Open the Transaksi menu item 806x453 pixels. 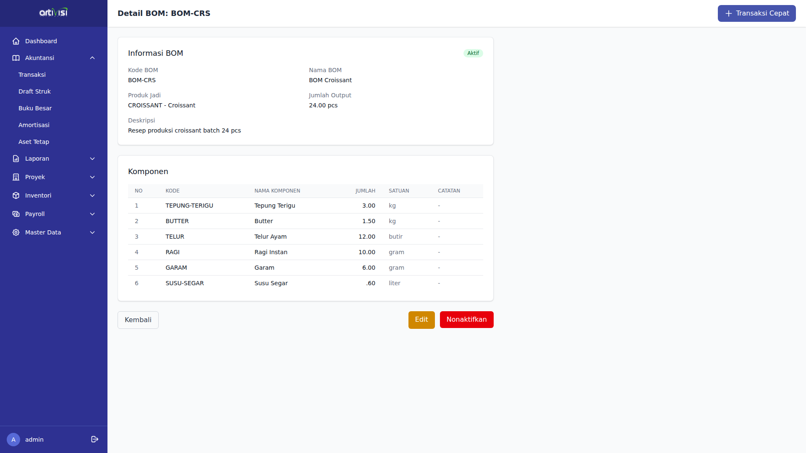pos(32,75)
